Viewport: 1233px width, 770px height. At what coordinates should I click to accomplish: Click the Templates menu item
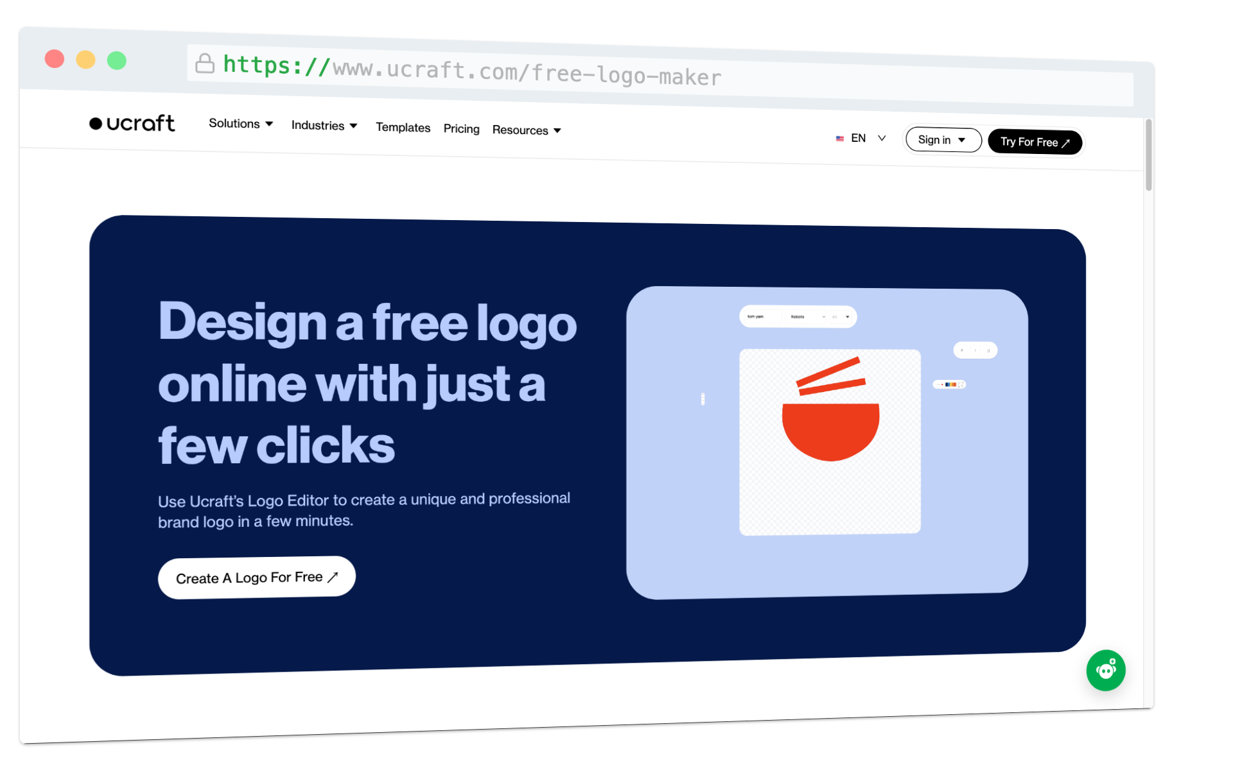[x=403, y=128]
